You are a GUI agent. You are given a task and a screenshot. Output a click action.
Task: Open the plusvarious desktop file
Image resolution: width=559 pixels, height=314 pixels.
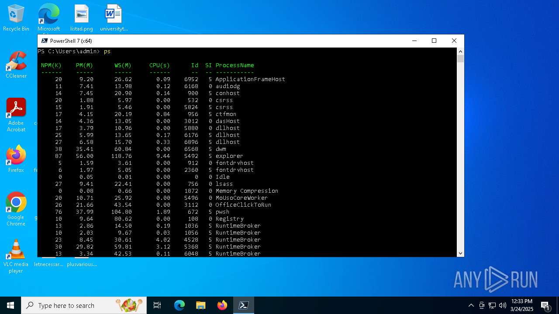point(82,264)
